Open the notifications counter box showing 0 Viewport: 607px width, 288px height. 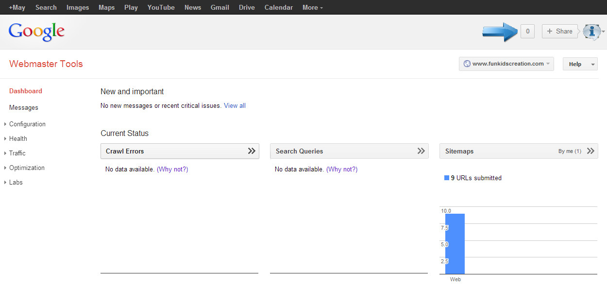click(527, 31)
